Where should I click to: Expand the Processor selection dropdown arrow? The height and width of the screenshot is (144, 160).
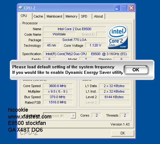(x=73, y=116)
